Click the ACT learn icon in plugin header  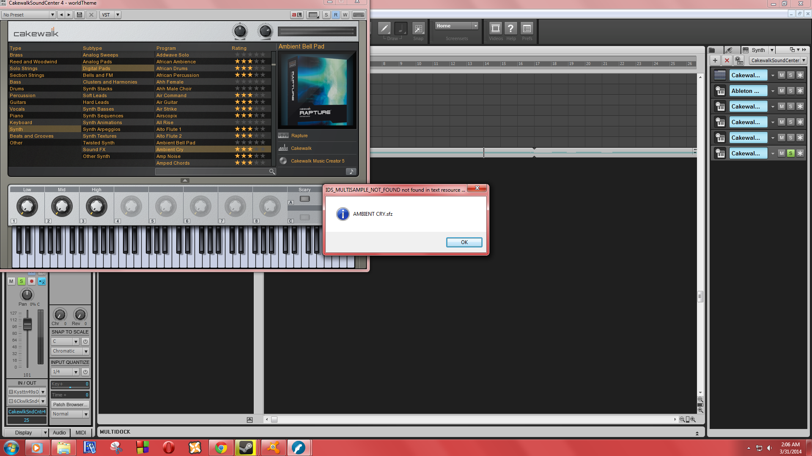tap(296, 15)
